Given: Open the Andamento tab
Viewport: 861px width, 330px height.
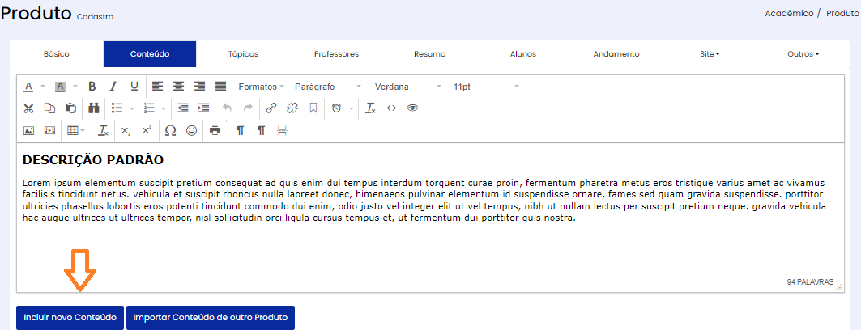Looking at the screenshot, I should [x=616, y=54].
